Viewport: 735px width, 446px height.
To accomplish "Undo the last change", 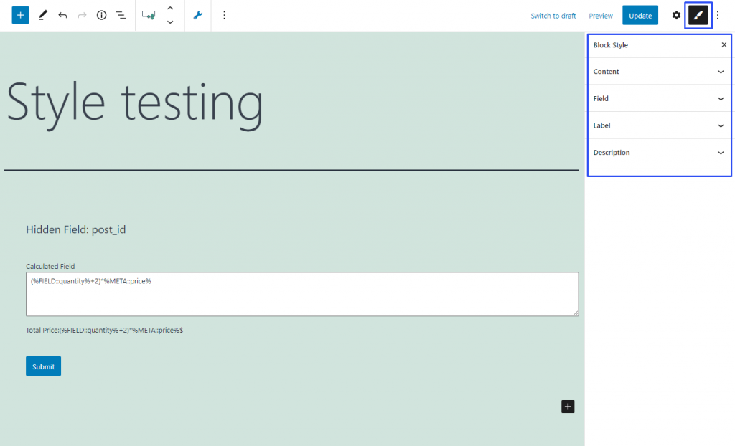I will pyautogui.click(x=62, y=16).
